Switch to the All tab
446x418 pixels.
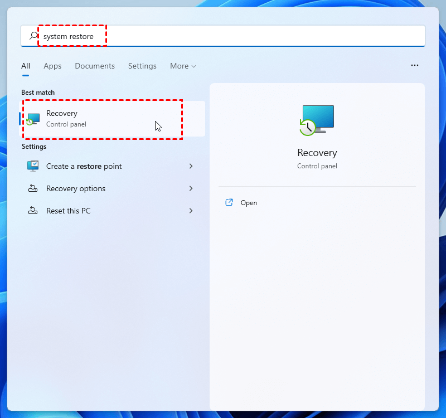pos(26,66)
